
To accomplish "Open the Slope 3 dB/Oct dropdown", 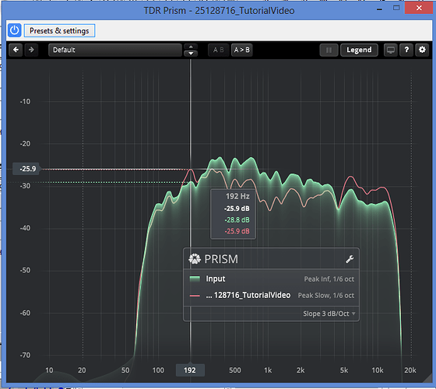I will (329, 314).
